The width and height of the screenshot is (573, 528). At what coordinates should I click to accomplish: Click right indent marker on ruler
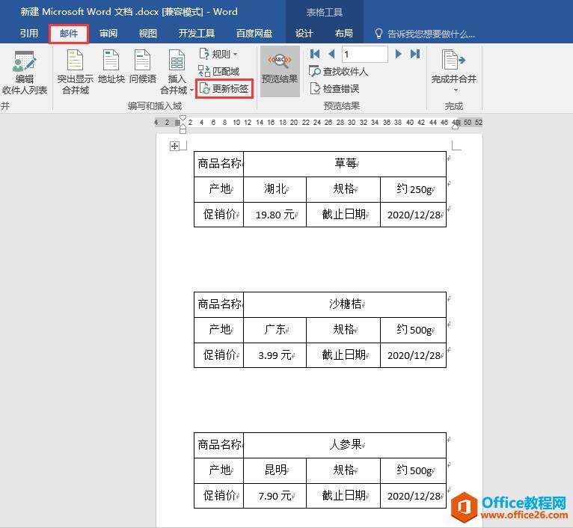click(x=456, y=126)
